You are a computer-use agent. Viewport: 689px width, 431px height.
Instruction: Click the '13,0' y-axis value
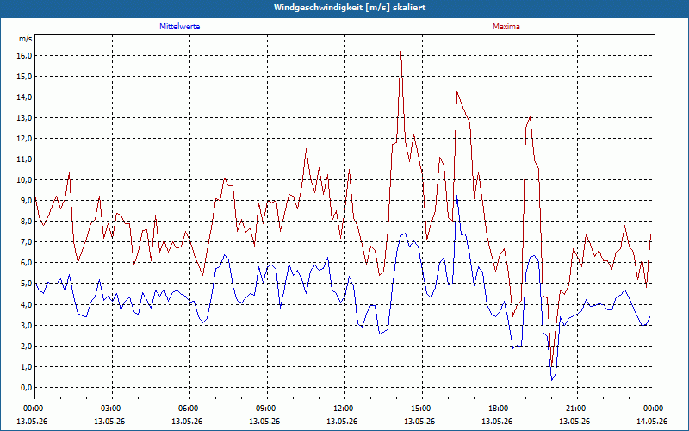point(24,117)
